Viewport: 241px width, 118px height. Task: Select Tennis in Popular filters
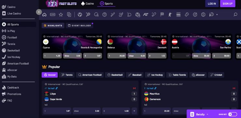pos(67,75)
